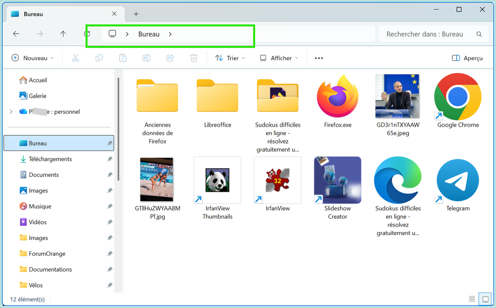Select the Anciennes données de Firefox folder
The height and width of the screenshot is (308, 496).
157,95
